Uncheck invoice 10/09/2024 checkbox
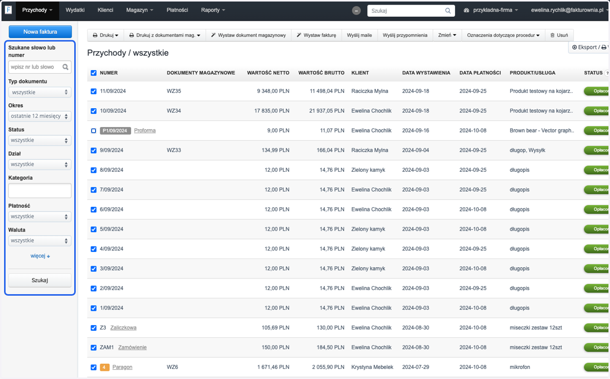610x379 pixels. click(94, 111)
